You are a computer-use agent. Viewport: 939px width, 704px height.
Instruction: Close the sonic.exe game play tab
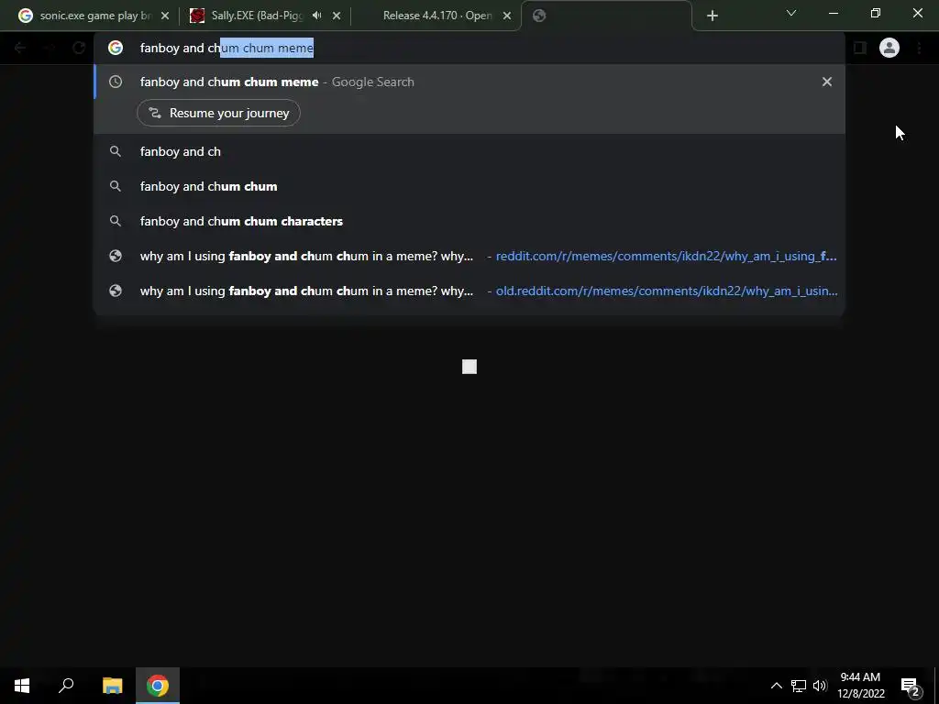[x=165, y=16]
